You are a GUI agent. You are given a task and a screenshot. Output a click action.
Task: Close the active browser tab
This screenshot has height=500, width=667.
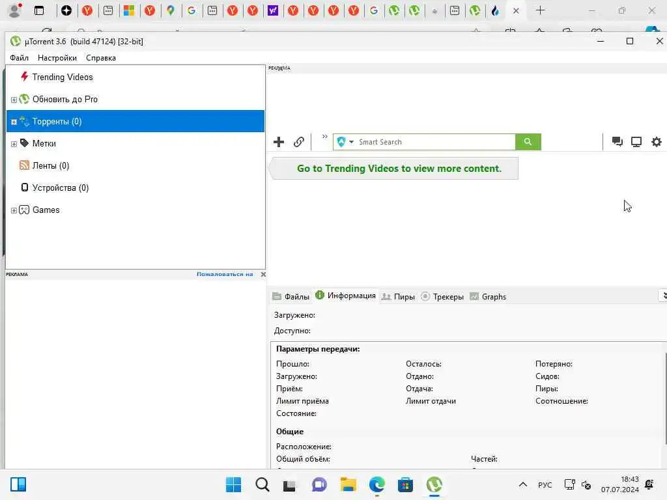click(516, 11)
